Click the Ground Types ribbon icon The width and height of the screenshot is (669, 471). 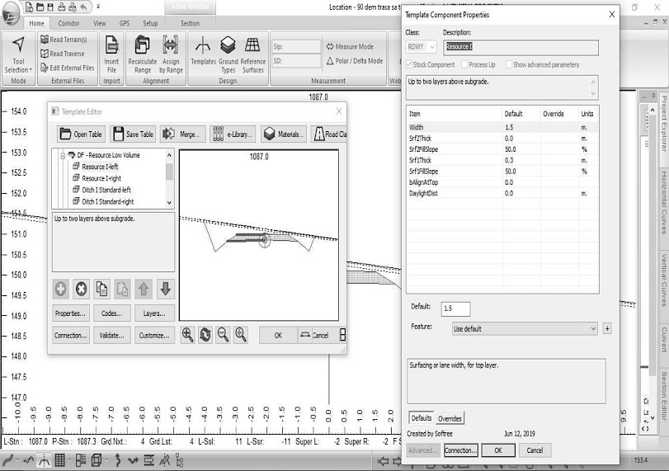click(x=228, y=54)
